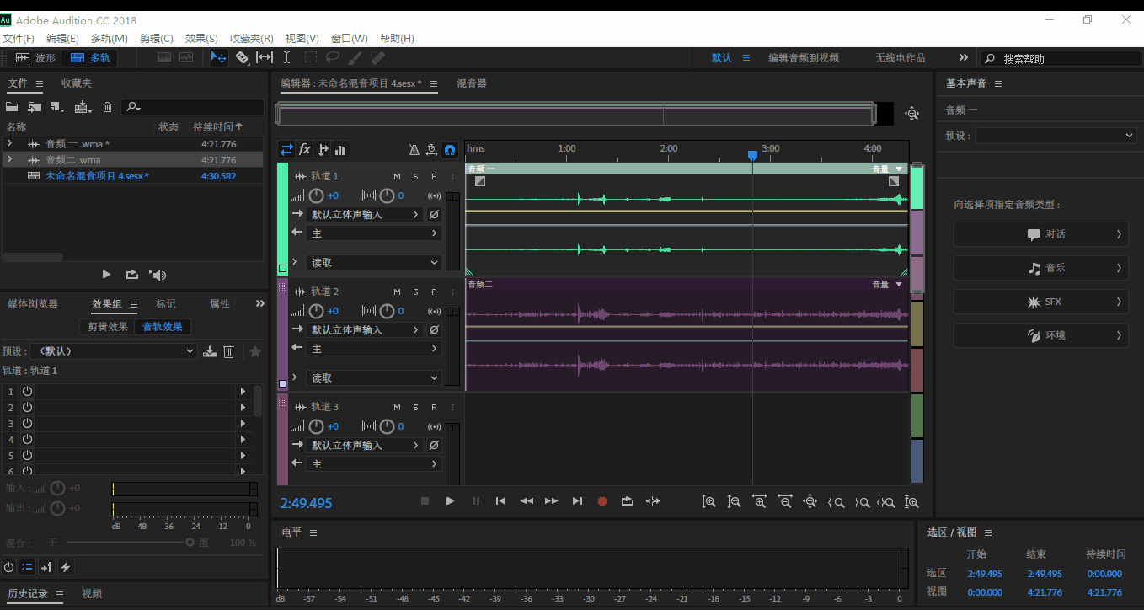Image resolution: width=1144 pixels, height=610 pixels.
Task: Switch to the 收藏夹 panel tab
Action: click(76, 83)
